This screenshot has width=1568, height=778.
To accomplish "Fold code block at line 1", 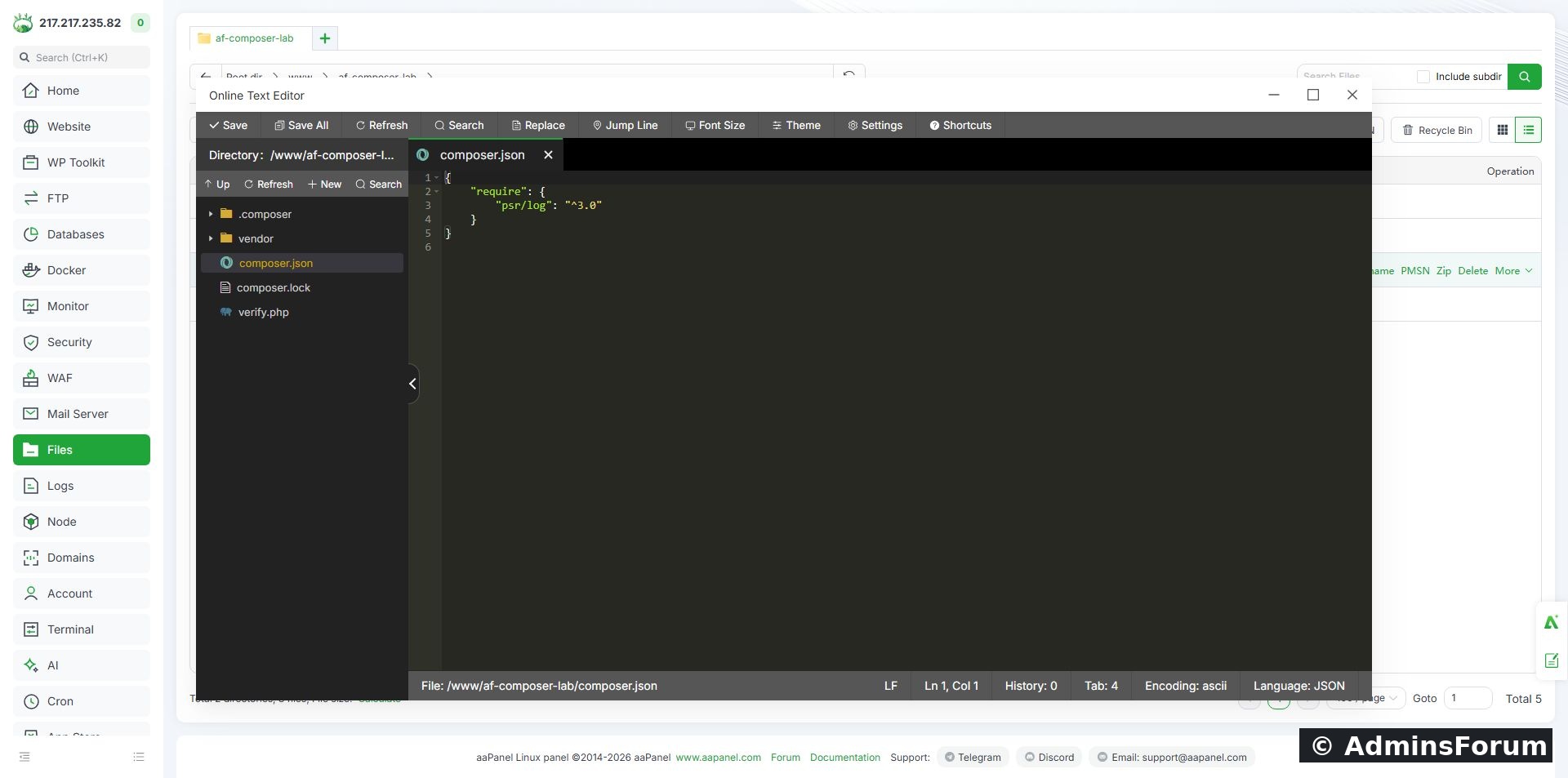I will [437, 177].
